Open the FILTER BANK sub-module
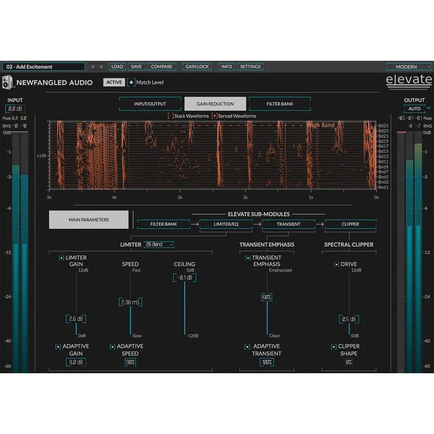 point(163,224)
